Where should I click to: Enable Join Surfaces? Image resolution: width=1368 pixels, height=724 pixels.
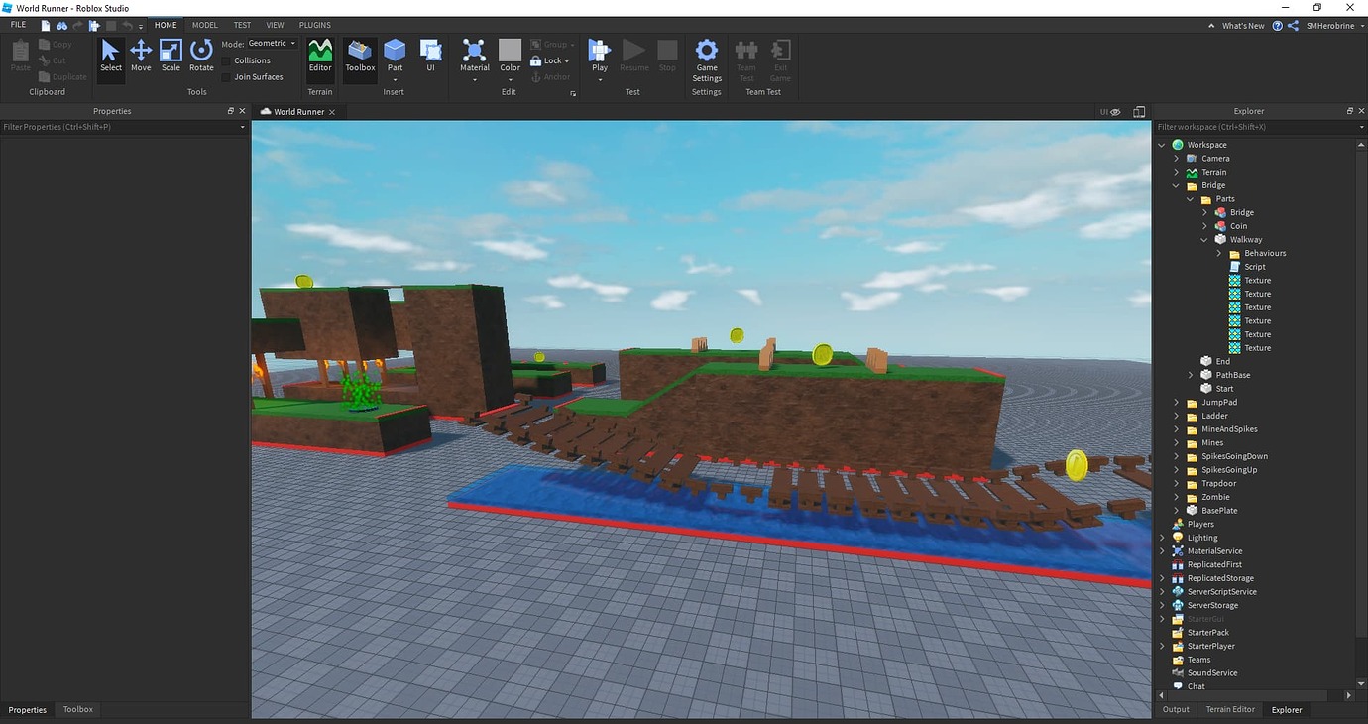coord(226,76)
